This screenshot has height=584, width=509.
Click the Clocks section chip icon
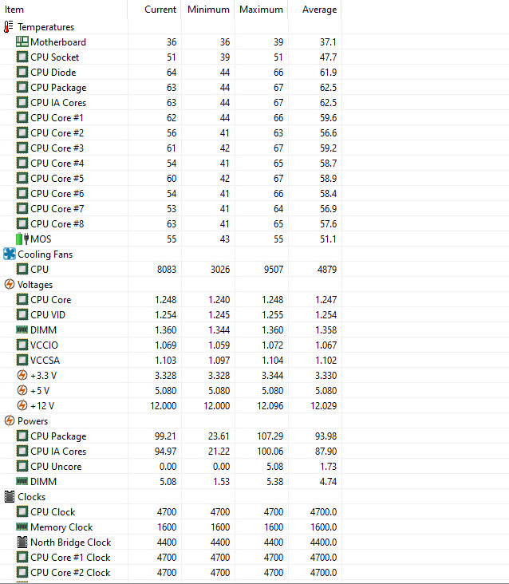pyautogui.click(x=10, y=496)
